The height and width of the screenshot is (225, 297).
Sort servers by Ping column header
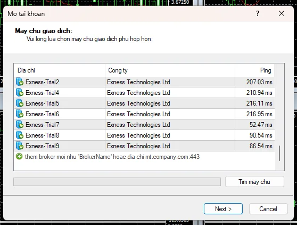pos(255,70)
